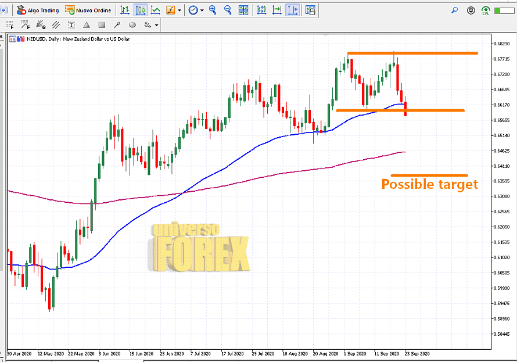Image resolution: width=517 pixels, height=362 pixels.
Task: Click the tile windows grid icon
Action: pos(243,10)
